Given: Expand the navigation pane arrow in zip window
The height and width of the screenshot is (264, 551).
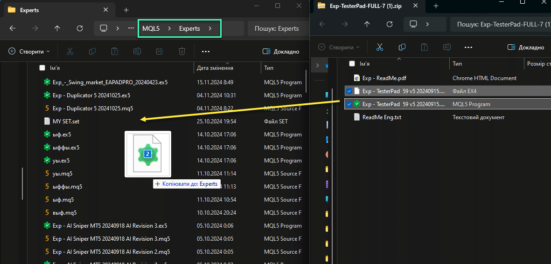Looking at the screenshot, I should click(x=317, y=66).
